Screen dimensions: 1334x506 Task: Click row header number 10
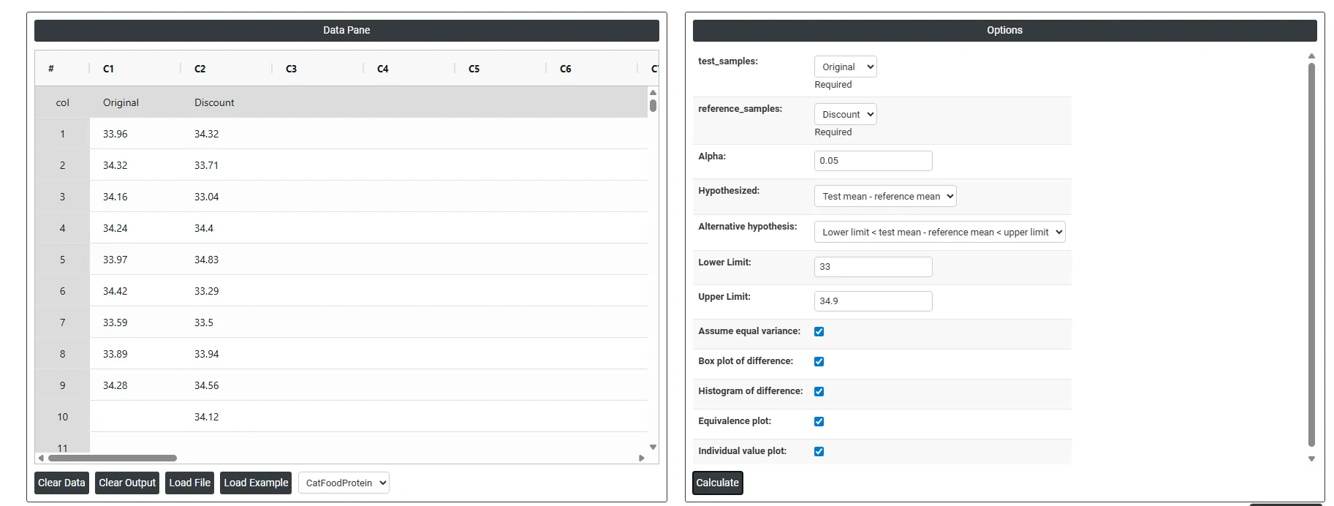click(62, 417)
